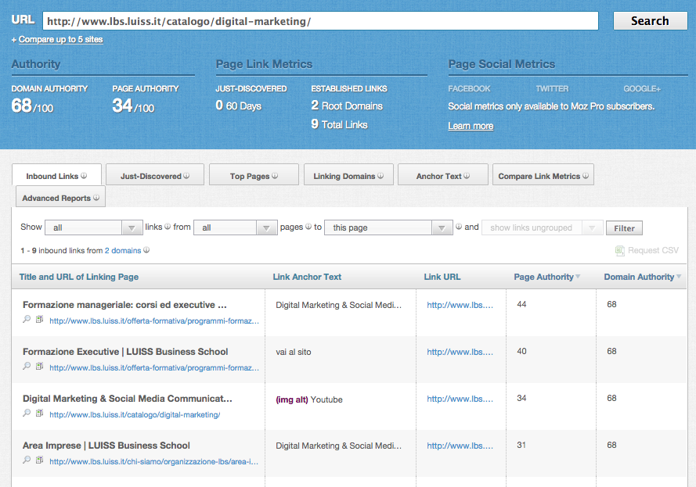Open the 'this page' target dropdown
The image size is (696, 487).
(388, 227)
